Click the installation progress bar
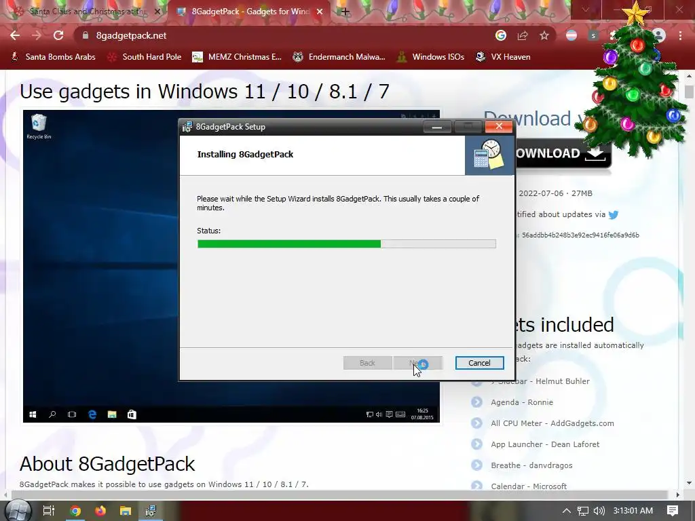This screenshot has height=521, width=695. pyautogui.click(x=347, y=244)
